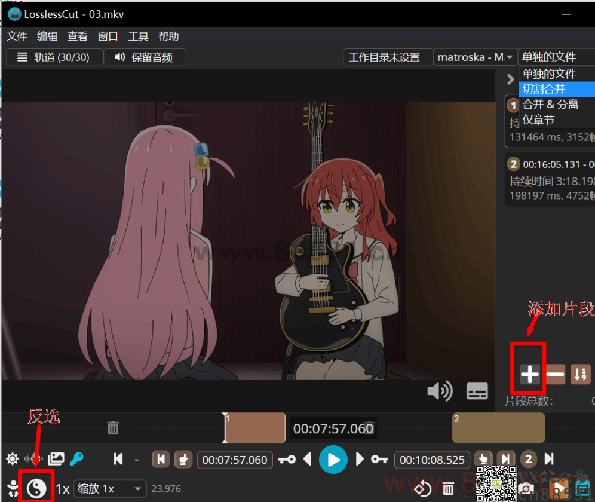The width and height of the screenshot is (595, 502).
Task: Click the 工作目录未设置 button
Action: click(x=388, y=57)
